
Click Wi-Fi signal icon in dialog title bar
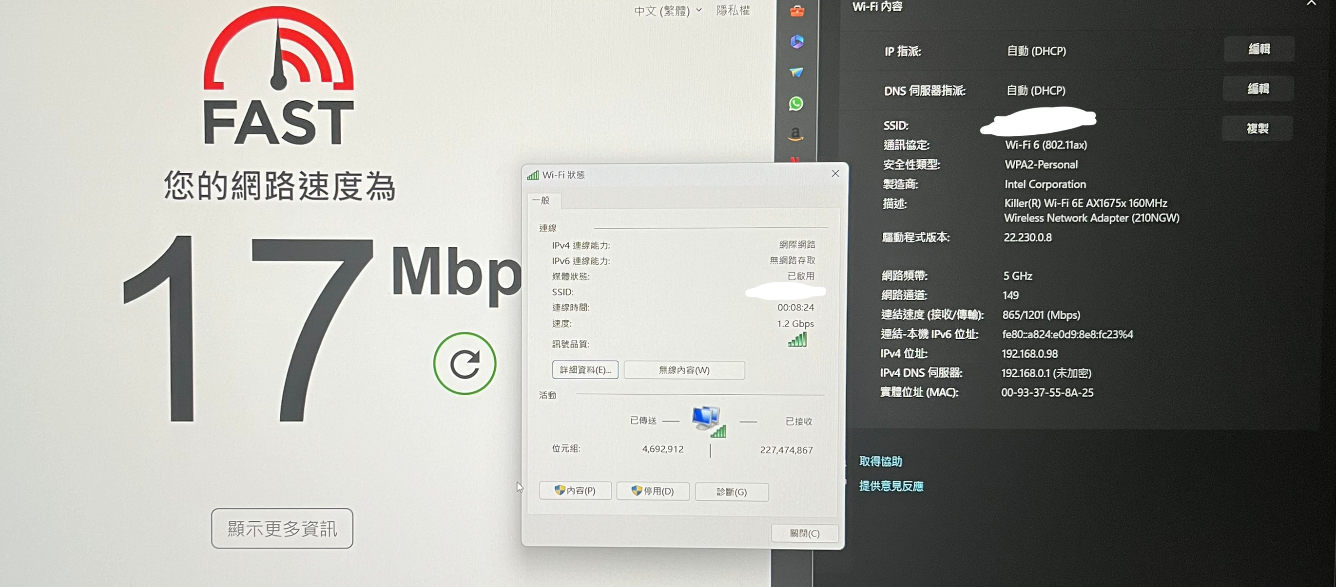(533, 175)
